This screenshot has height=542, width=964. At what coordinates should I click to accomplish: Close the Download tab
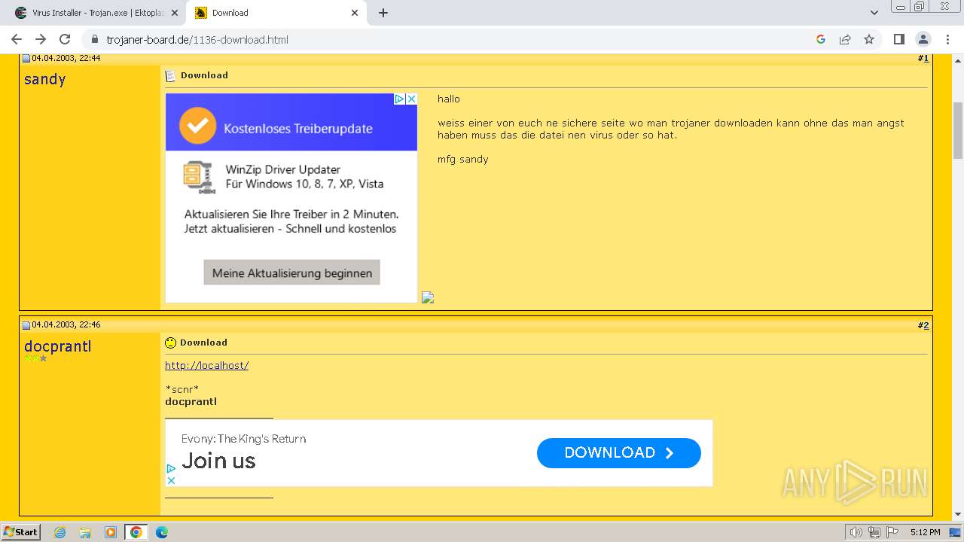click(x=355, y=13)
